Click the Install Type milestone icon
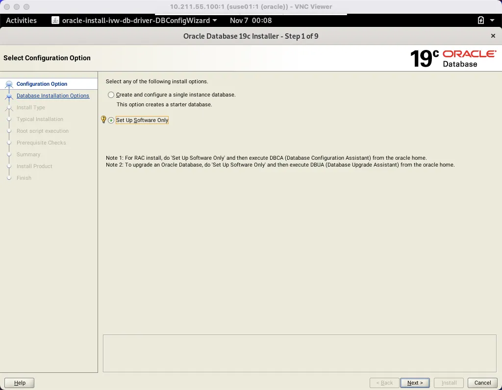 tap(10, 107)
